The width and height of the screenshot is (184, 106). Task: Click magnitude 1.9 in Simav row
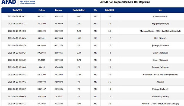pos(110,60)
